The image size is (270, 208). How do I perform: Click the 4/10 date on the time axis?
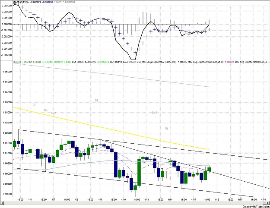coord(124,199)
